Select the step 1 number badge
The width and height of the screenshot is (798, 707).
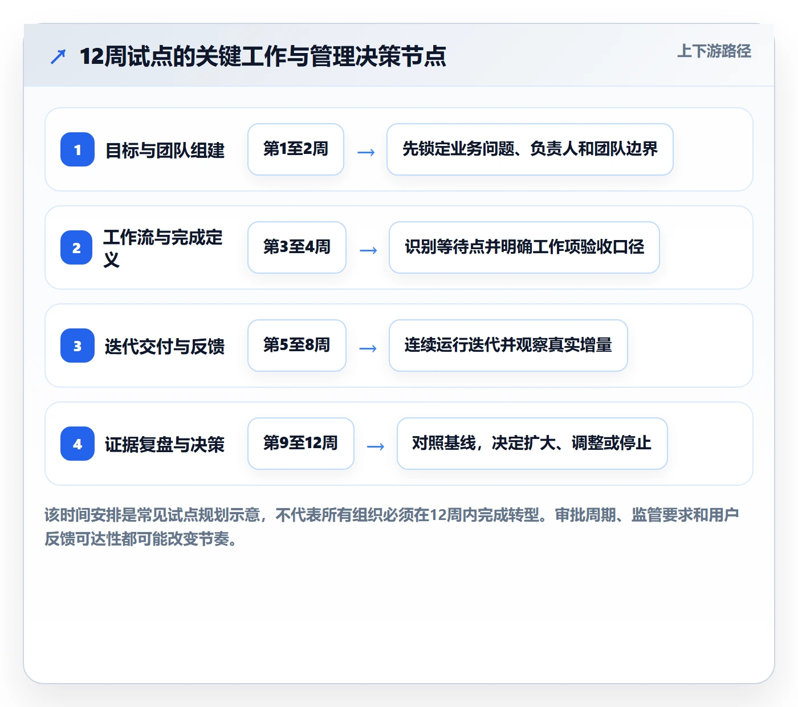[x=78, y=149]
